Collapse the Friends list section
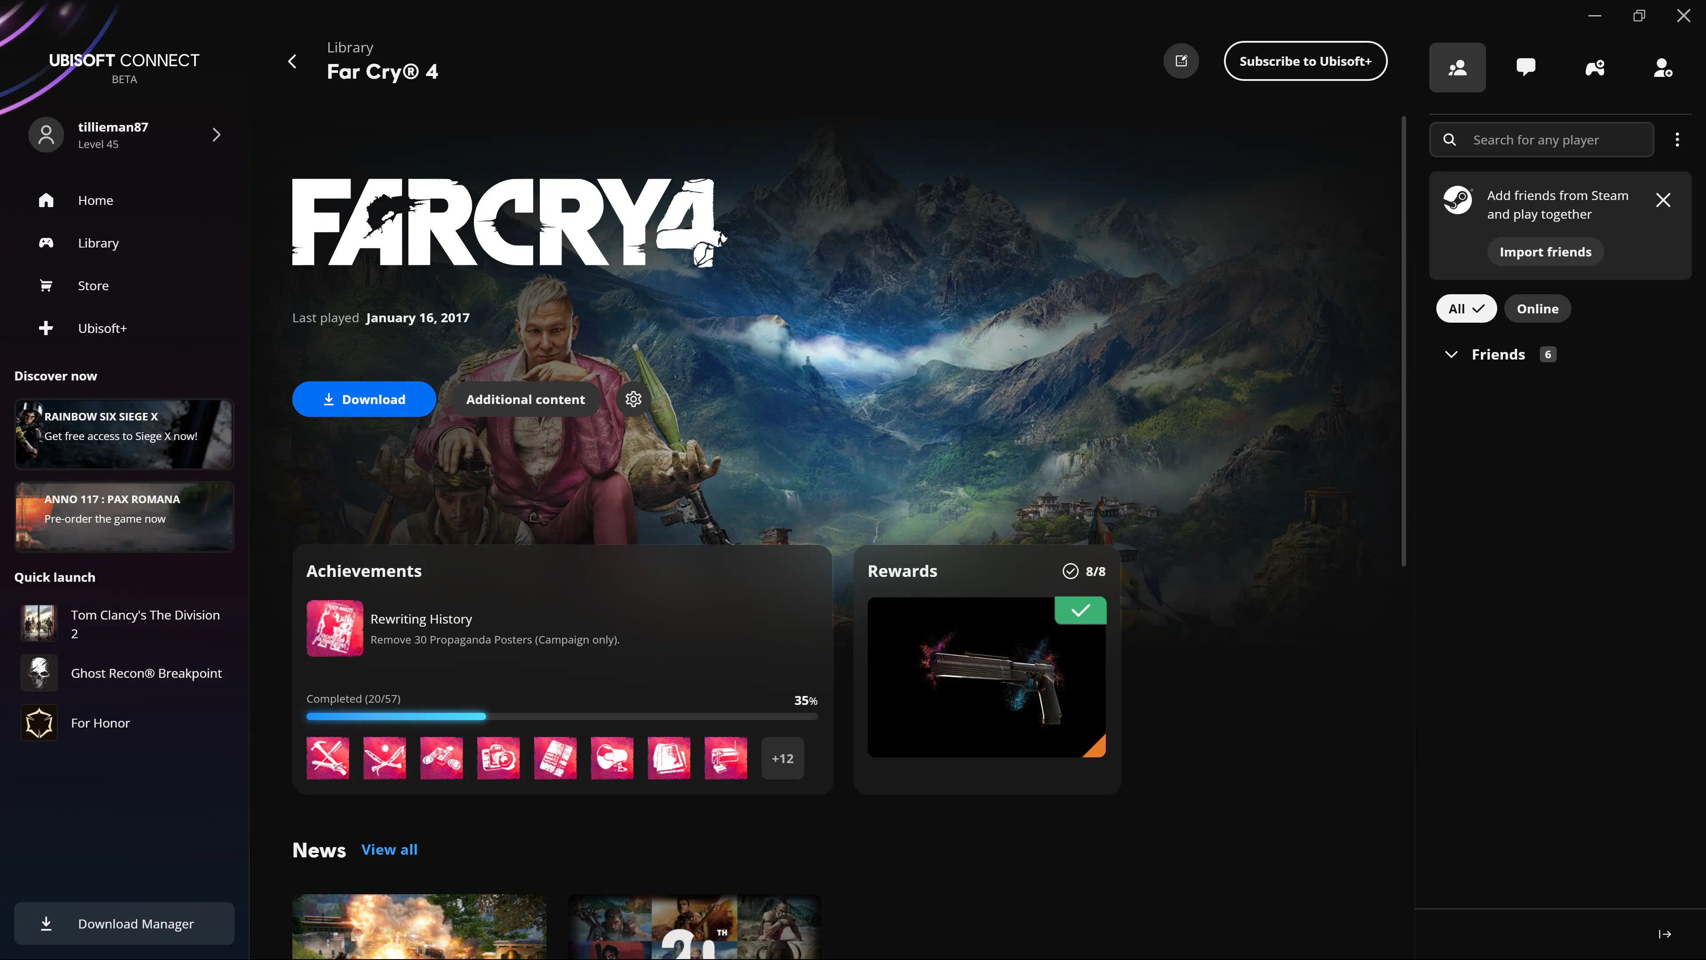Viewport: 1706px width, 960px height. (x=1451, y=355)
